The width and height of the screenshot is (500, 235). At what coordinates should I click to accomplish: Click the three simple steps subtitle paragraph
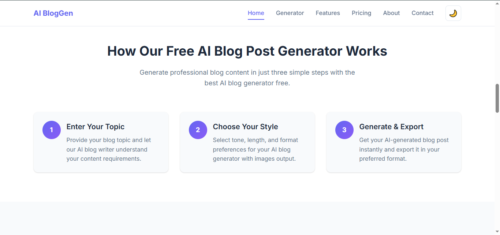[x=247, y=78]
